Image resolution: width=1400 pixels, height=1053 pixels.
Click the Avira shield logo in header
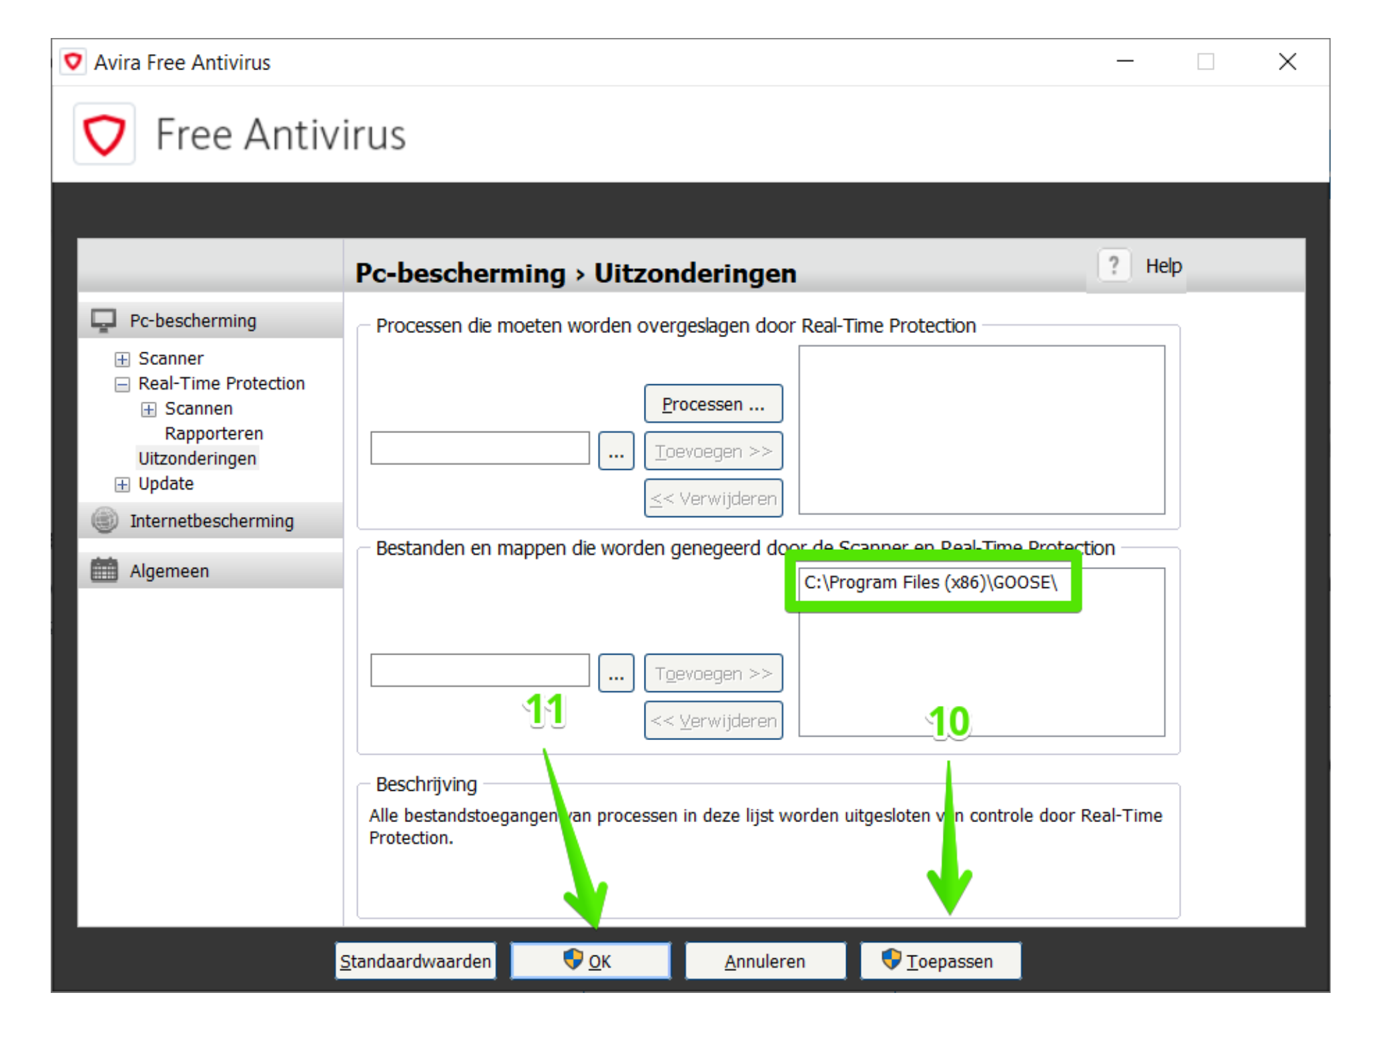click(104, 134)
